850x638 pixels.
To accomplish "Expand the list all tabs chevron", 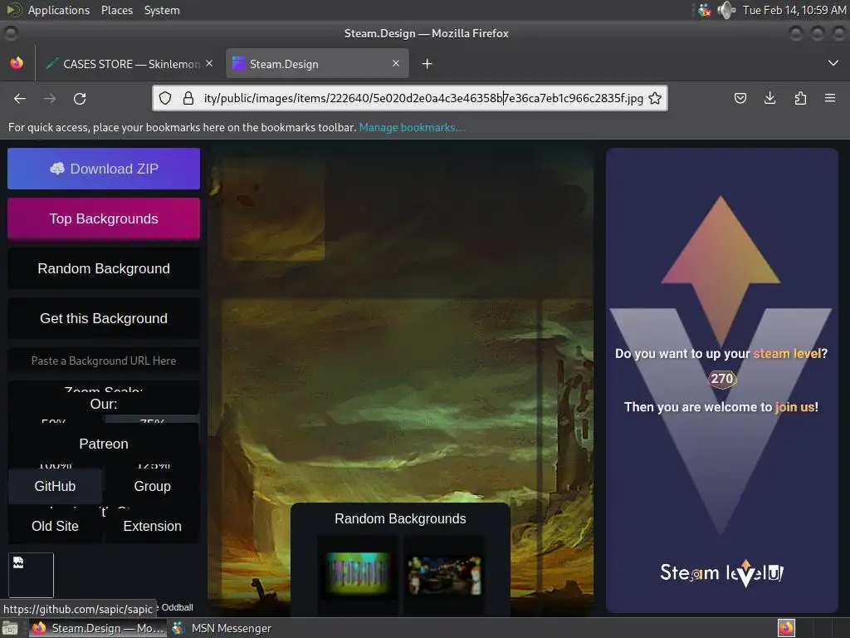I will coord(833,63).
